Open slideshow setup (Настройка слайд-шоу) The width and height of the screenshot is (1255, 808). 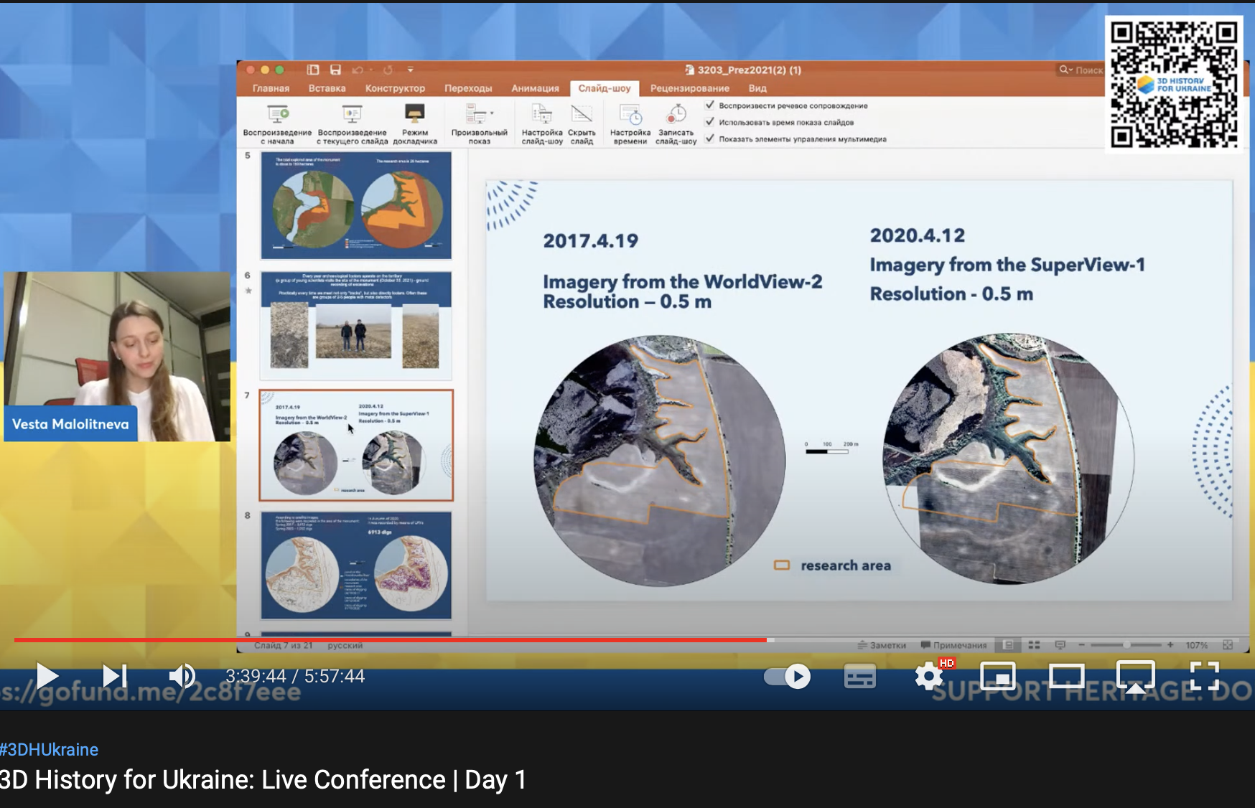[x=542, y=124]
